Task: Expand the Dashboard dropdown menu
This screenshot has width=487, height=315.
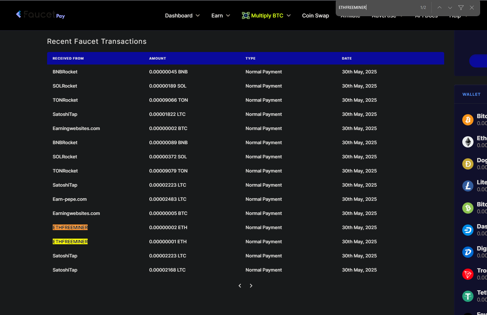Action: click(x=182, y=15)
